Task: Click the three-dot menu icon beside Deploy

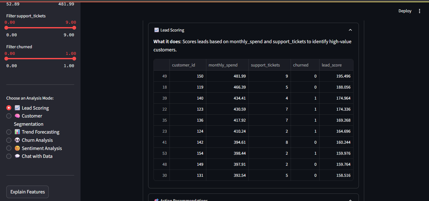Action: tap(419, 11)
